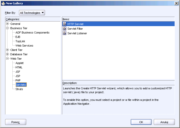
Task: Click the OK button
Action: pos(141,122)
